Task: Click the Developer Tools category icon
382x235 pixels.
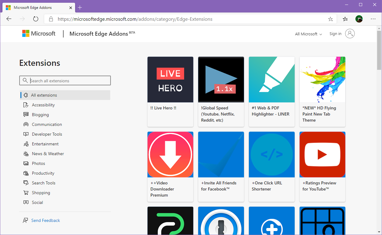Action: coord(26,134)
